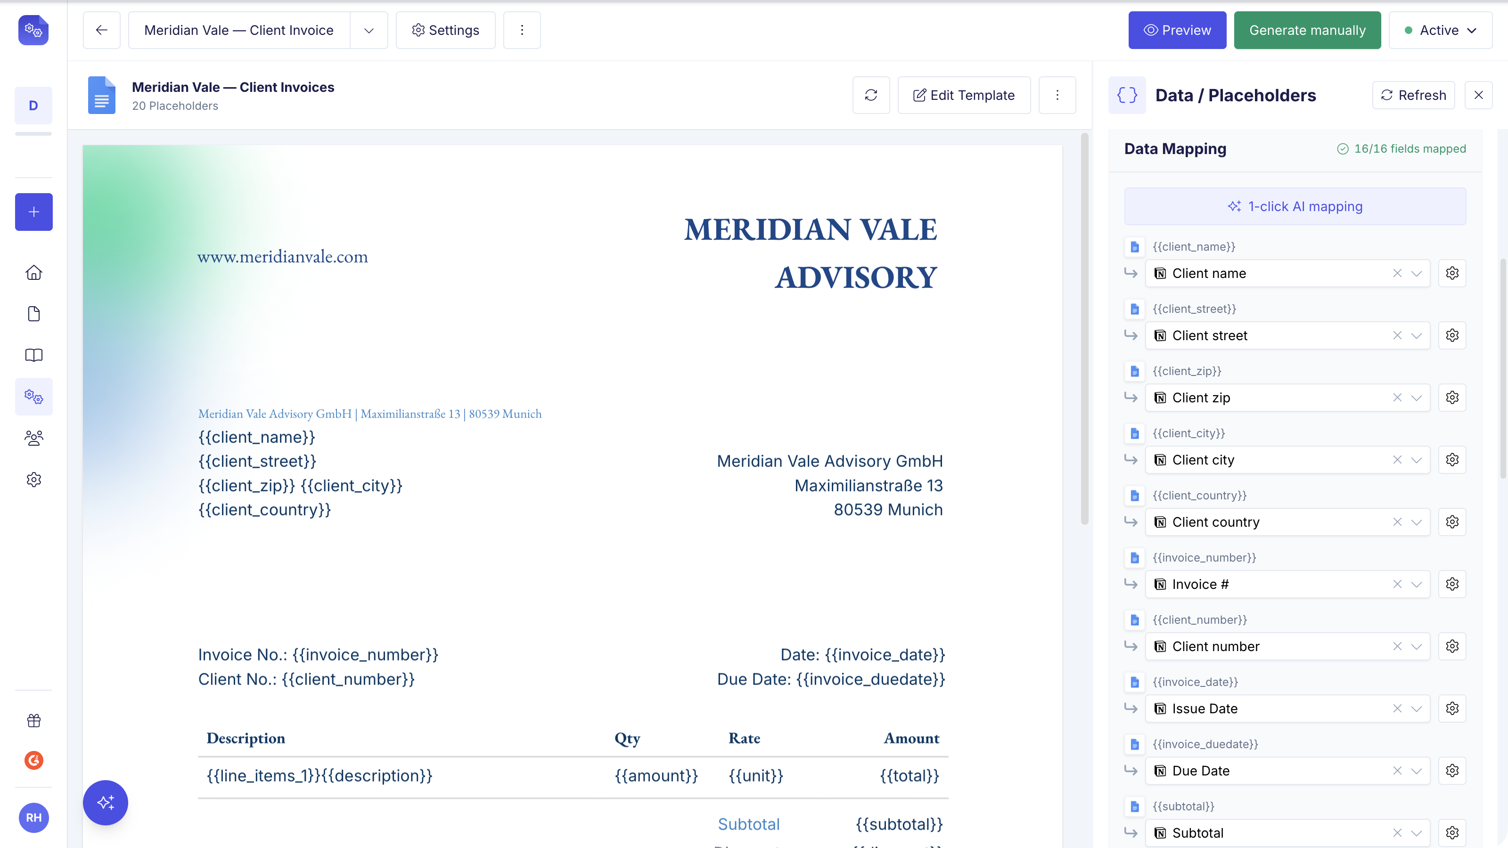This screenshot has height=848, width=1508.
Task: Click the 16/16 fields mapped status
Action: pyautogui.click(x=1401, y=149)
